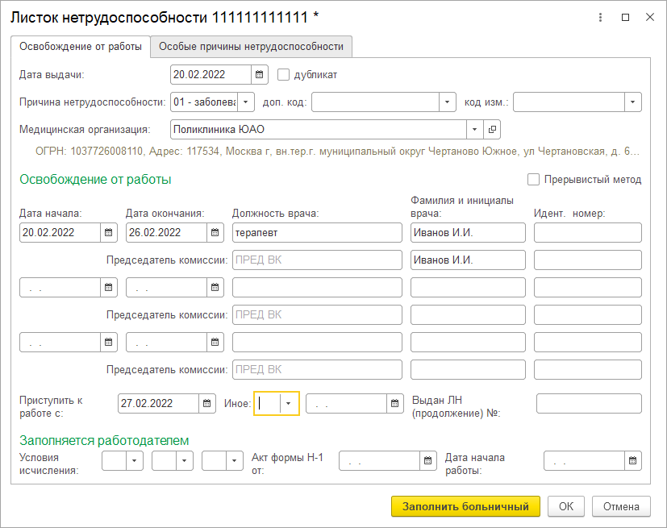The height and width of the screenshot is (528, 667).
Task: Open calendar for Дата выдачи field
Action: click(x=259, y=75)
